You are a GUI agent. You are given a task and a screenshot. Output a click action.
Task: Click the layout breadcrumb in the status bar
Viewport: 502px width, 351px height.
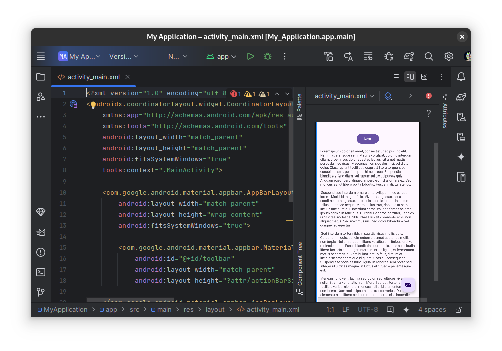click(215, 309)
